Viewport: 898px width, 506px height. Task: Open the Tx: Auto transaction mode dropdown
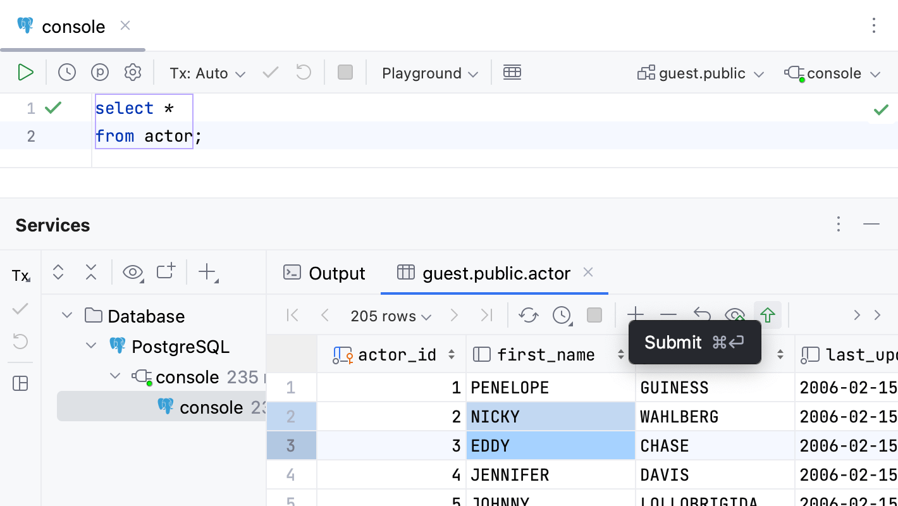207,73
